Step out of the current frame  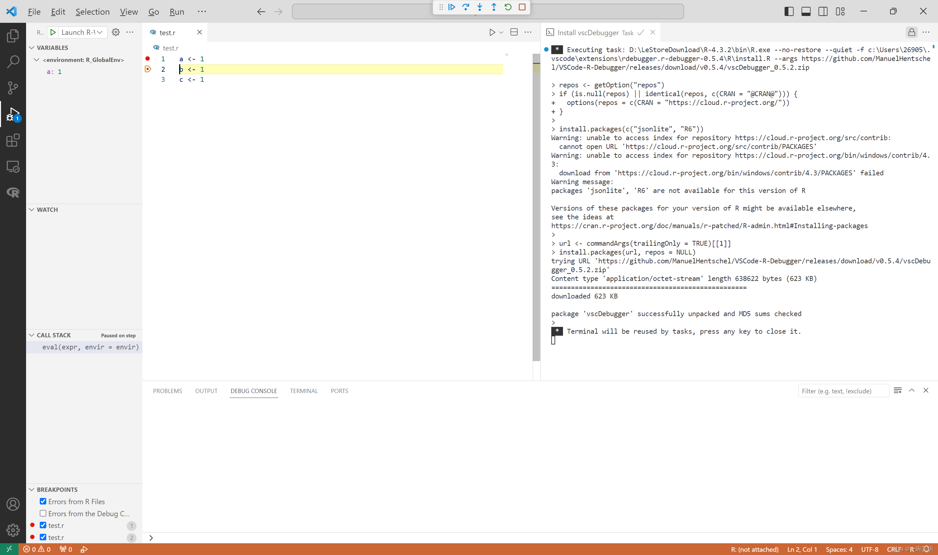pos(494,7)
